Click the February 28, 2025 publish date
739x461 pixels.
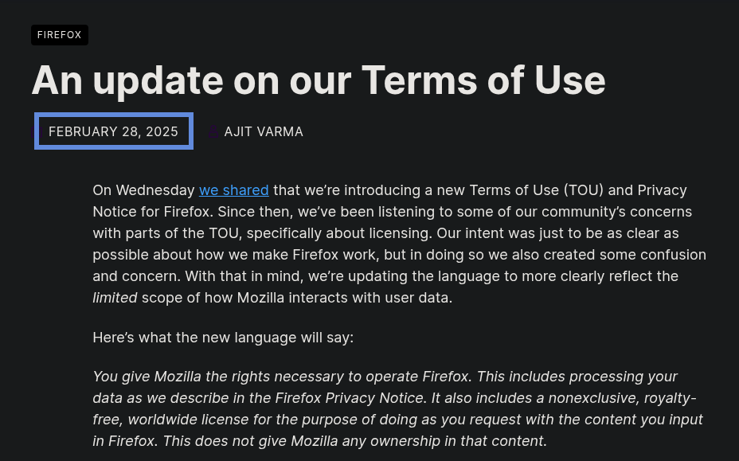(113, 131)
